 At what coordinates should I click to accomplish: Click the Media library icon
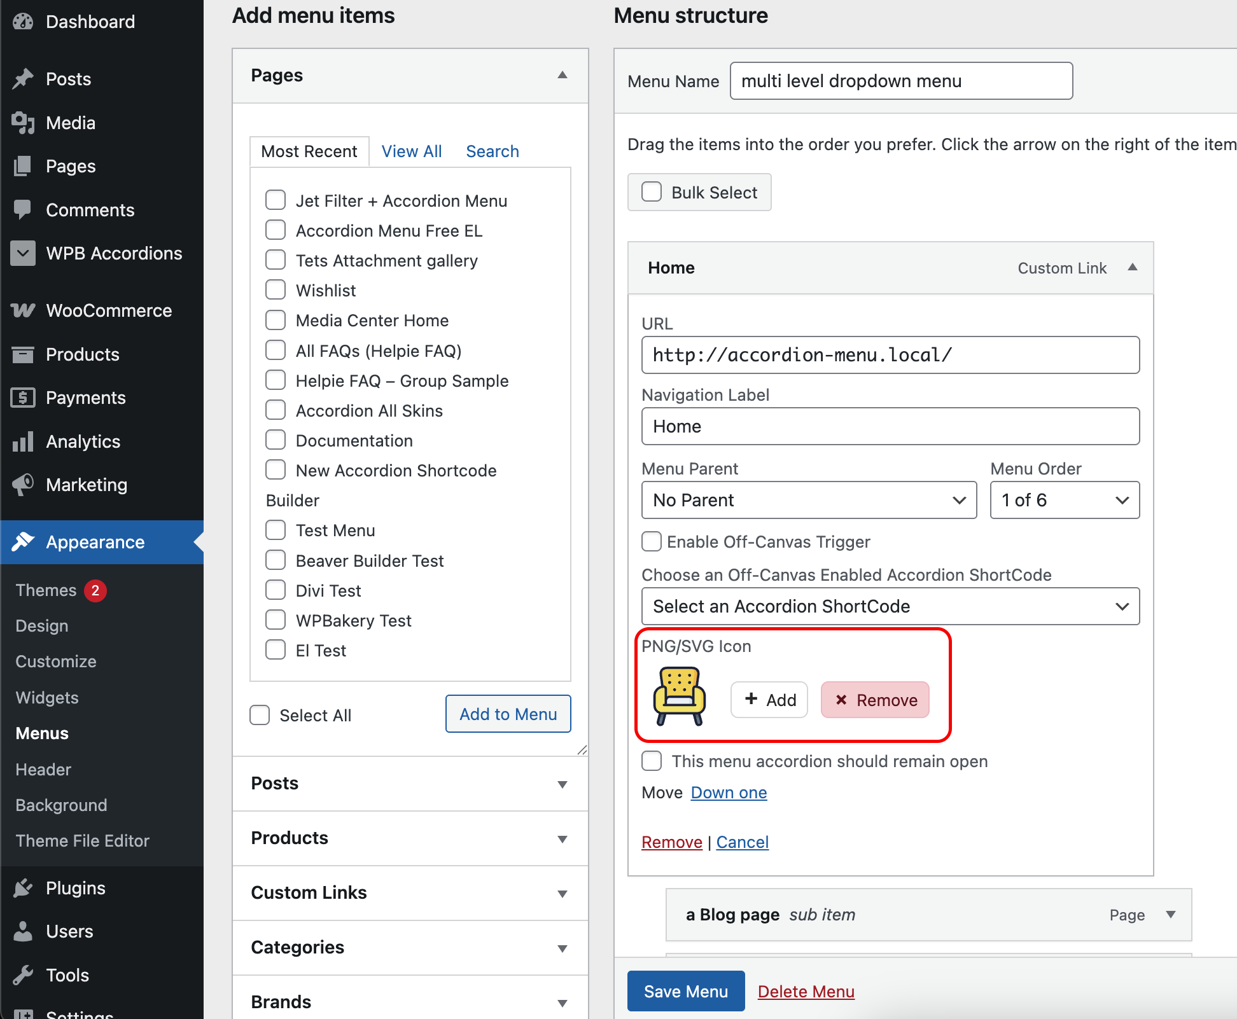pos(23,123)
